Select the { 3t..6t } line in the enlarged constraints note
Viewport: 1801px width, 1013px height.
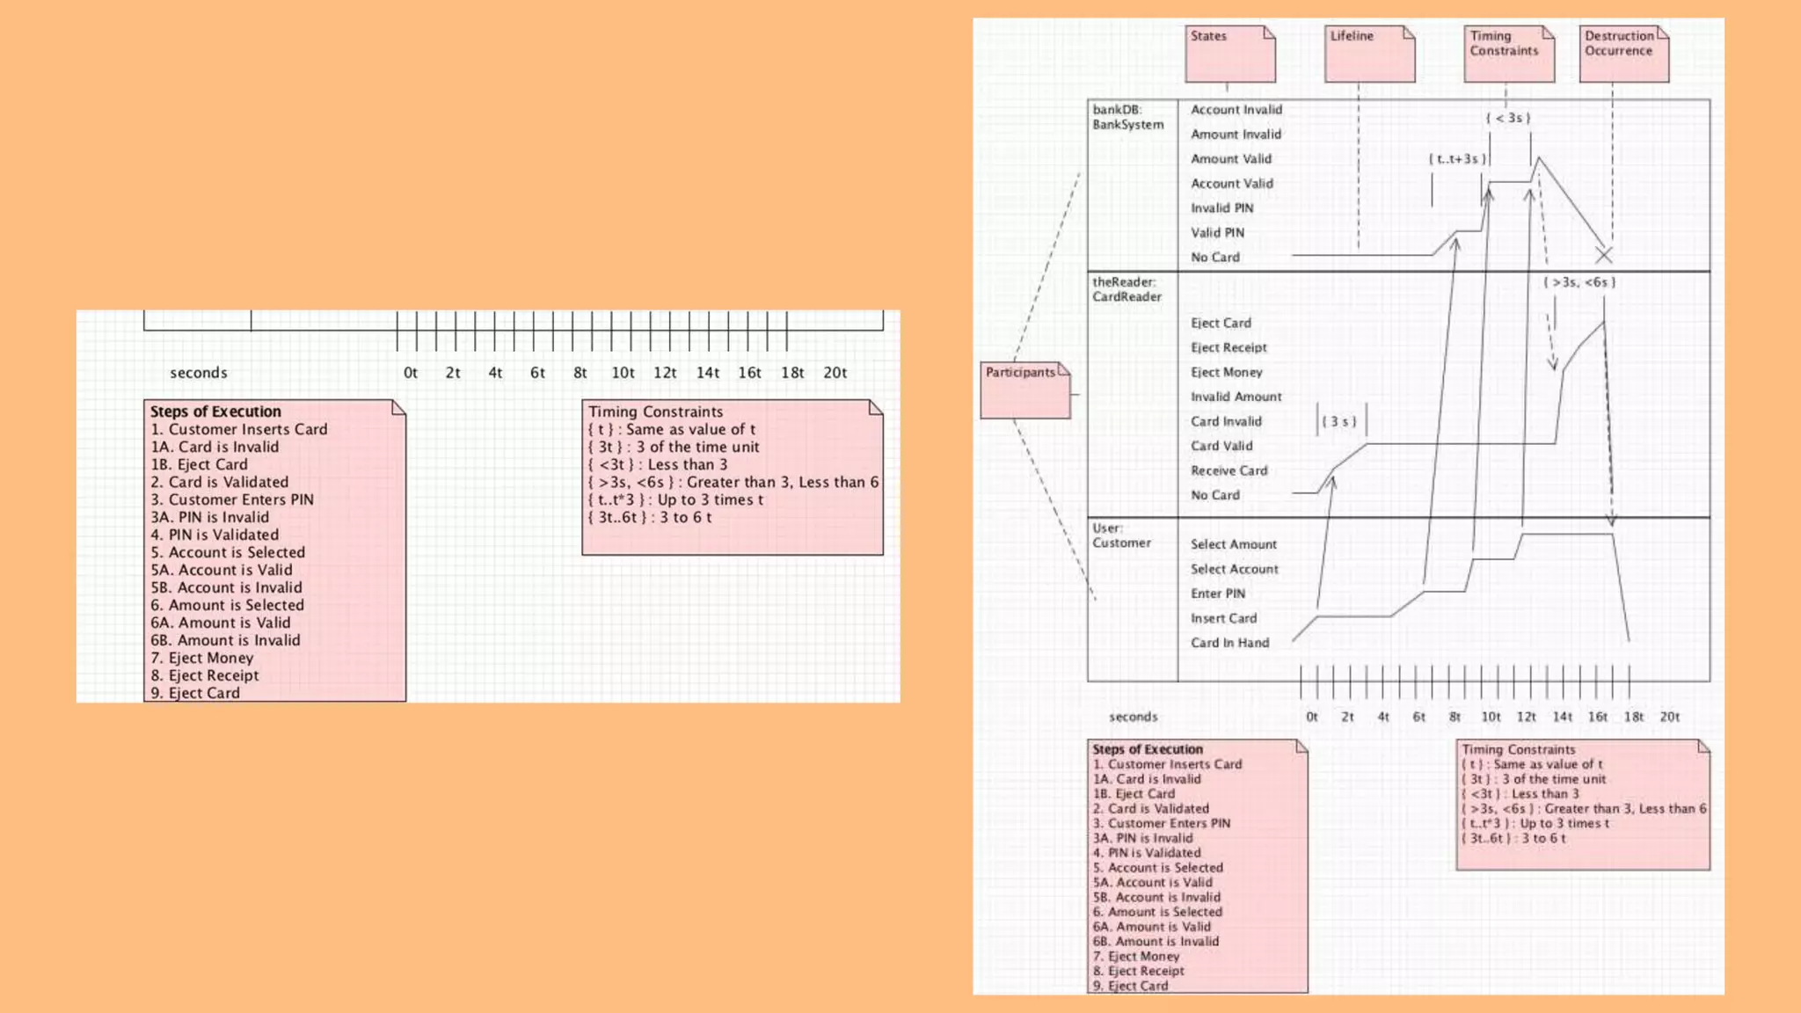point(649,517)
